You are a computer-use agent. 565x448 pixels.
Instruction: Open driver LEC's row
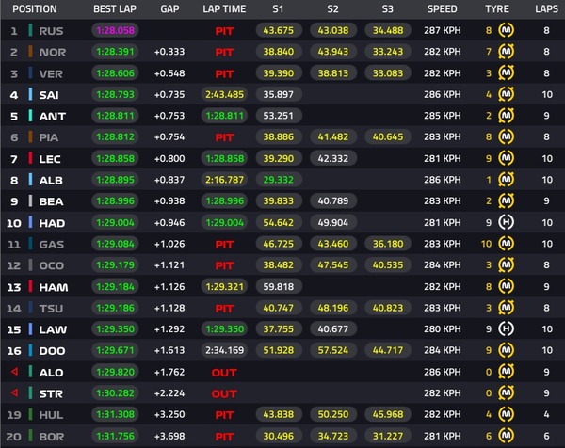pos(282,158)
